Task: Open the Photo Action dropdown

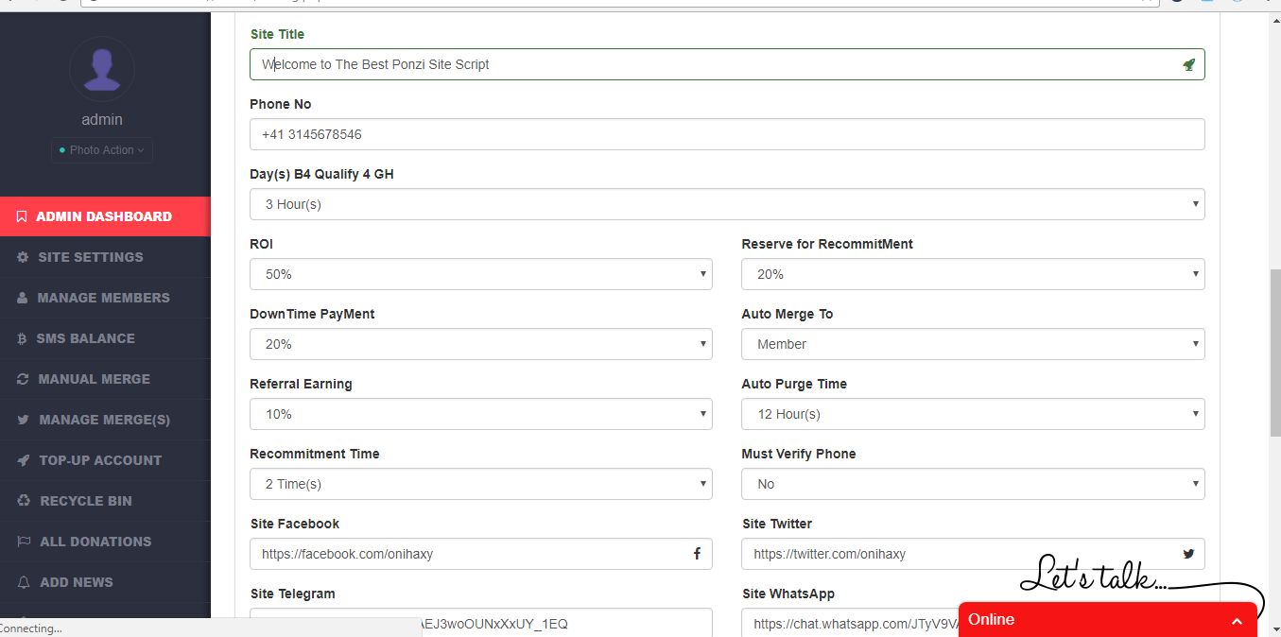Action: tap(101, 149)
